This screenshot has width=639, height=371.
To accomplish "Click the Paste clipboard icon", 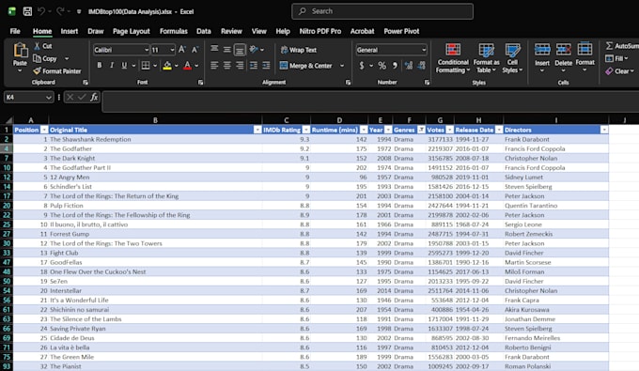I will click(x=20, y=51).
